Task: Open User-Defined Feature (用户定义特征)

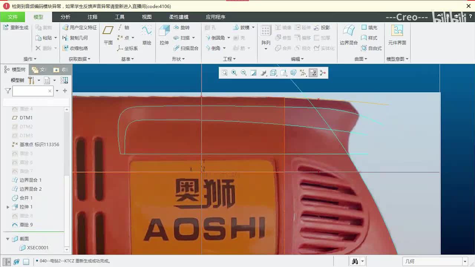Action: click(x=79, y=27)
